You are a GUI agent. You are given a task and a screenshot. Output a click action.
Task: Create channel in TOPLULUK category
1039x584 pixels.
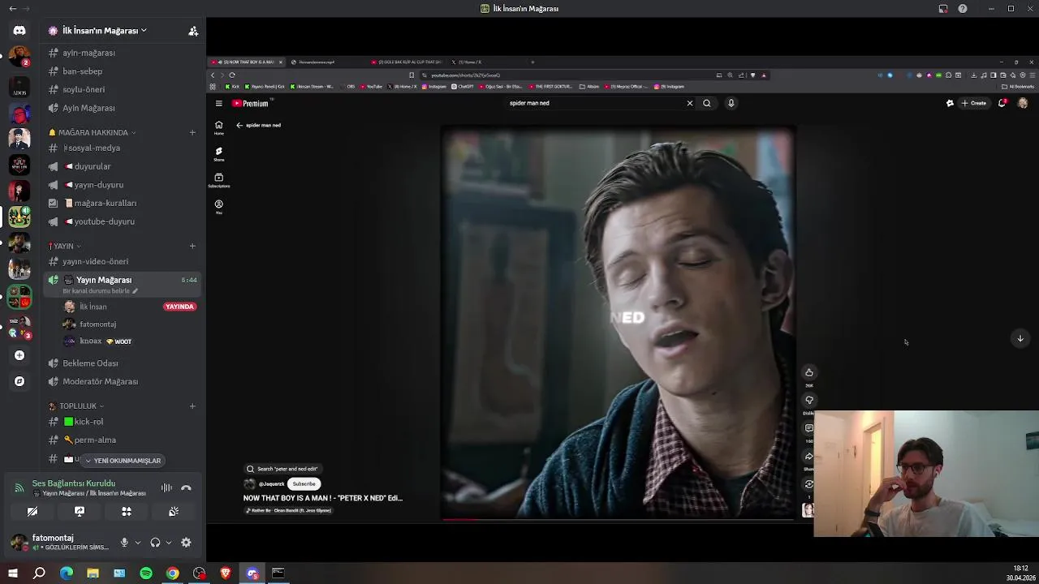192,406
